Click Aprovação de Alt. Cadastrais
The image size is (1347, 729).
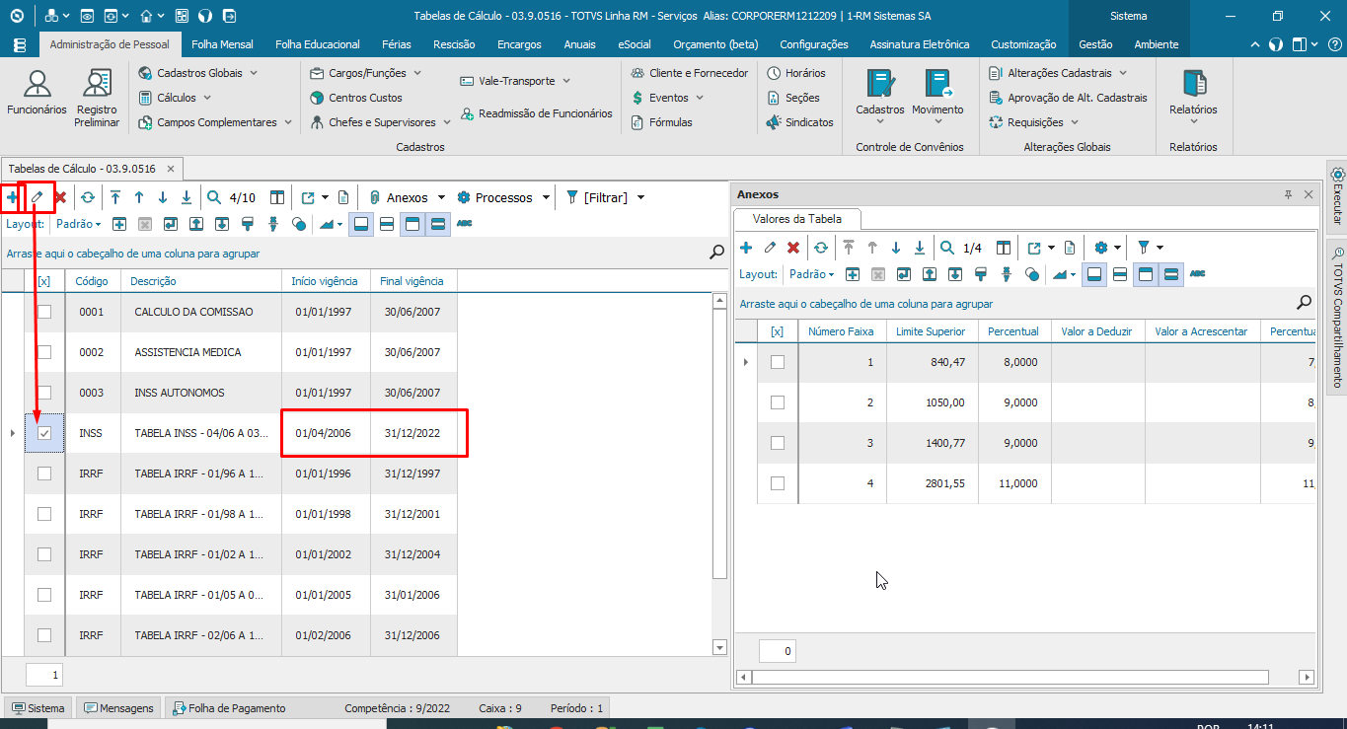1069,98
